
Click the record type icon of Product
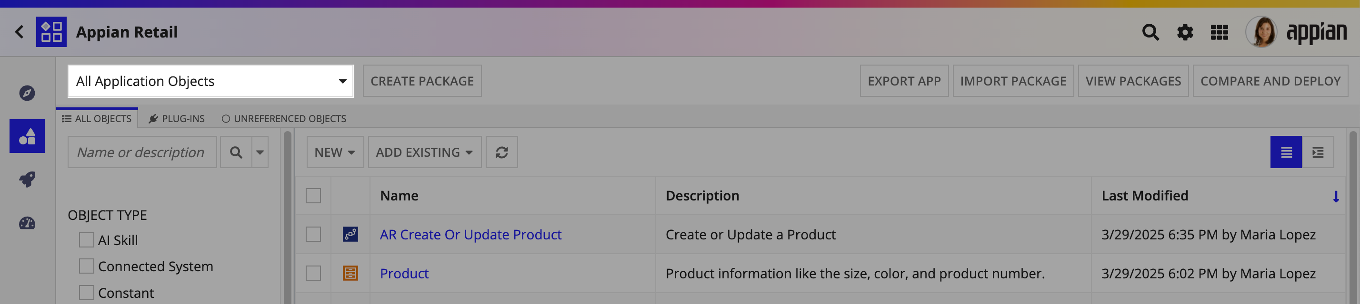click(350, 274)
